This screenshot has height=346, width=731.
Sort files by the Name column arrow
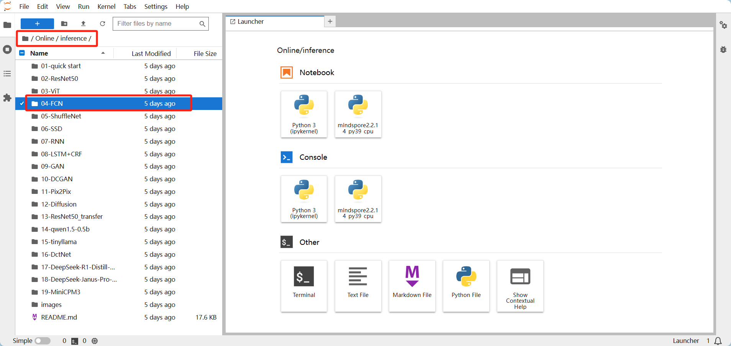(103, 53)
